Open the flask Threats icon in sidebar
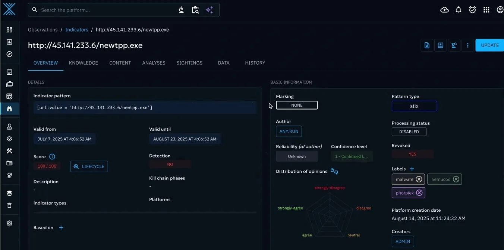This screenshot has width=504, height=250. point(9,127)
